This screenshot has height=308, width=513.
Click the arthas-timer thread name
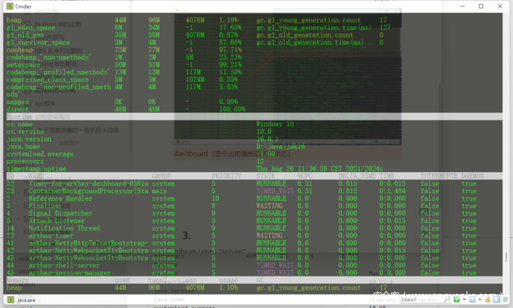coord(51,236)
